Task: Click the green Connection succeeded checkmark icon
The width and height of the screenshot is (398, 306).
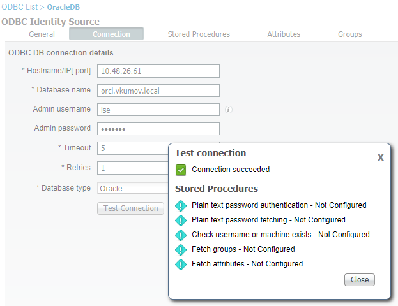Action: [181, 170]
